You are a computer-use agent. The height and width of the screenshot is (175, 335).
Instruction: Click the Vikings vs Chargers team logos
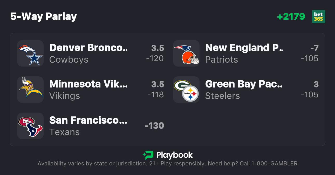30,90
